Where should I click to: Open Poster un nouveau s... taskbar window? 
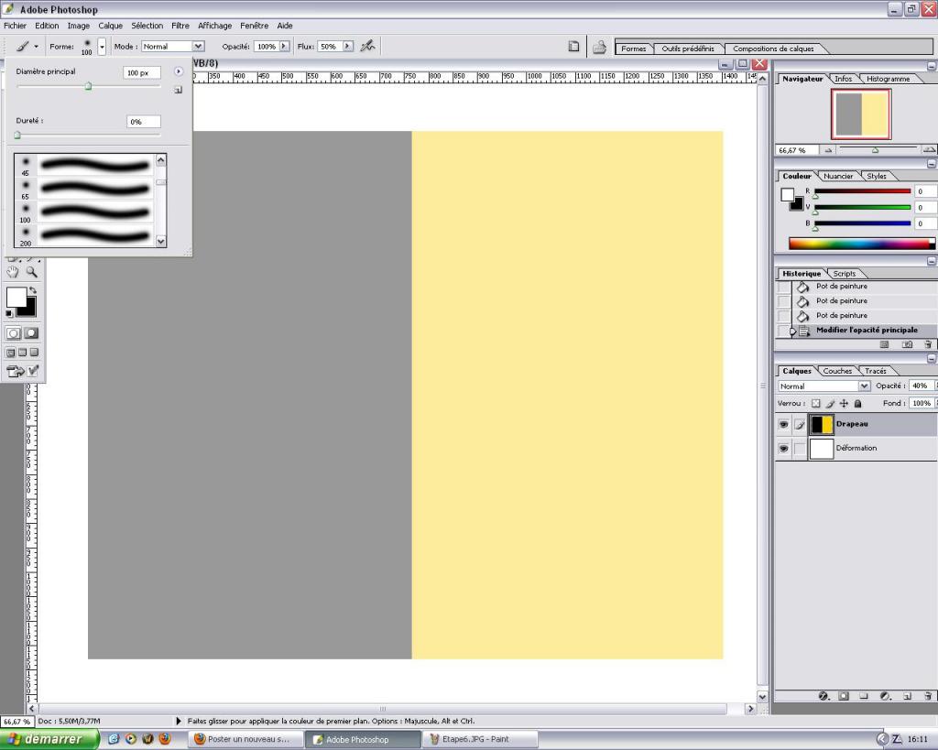pos(245,739)
